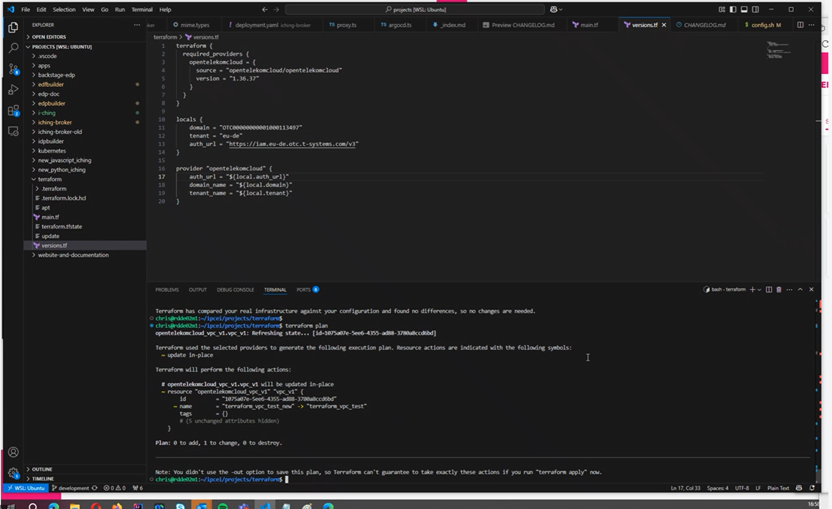Open the Source Control view

(x=13, y=69)
